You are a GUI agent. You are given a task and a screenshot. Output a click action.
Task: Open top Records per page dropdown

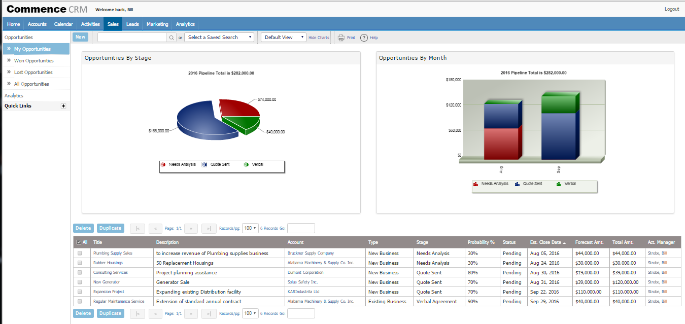click(251, 228)
